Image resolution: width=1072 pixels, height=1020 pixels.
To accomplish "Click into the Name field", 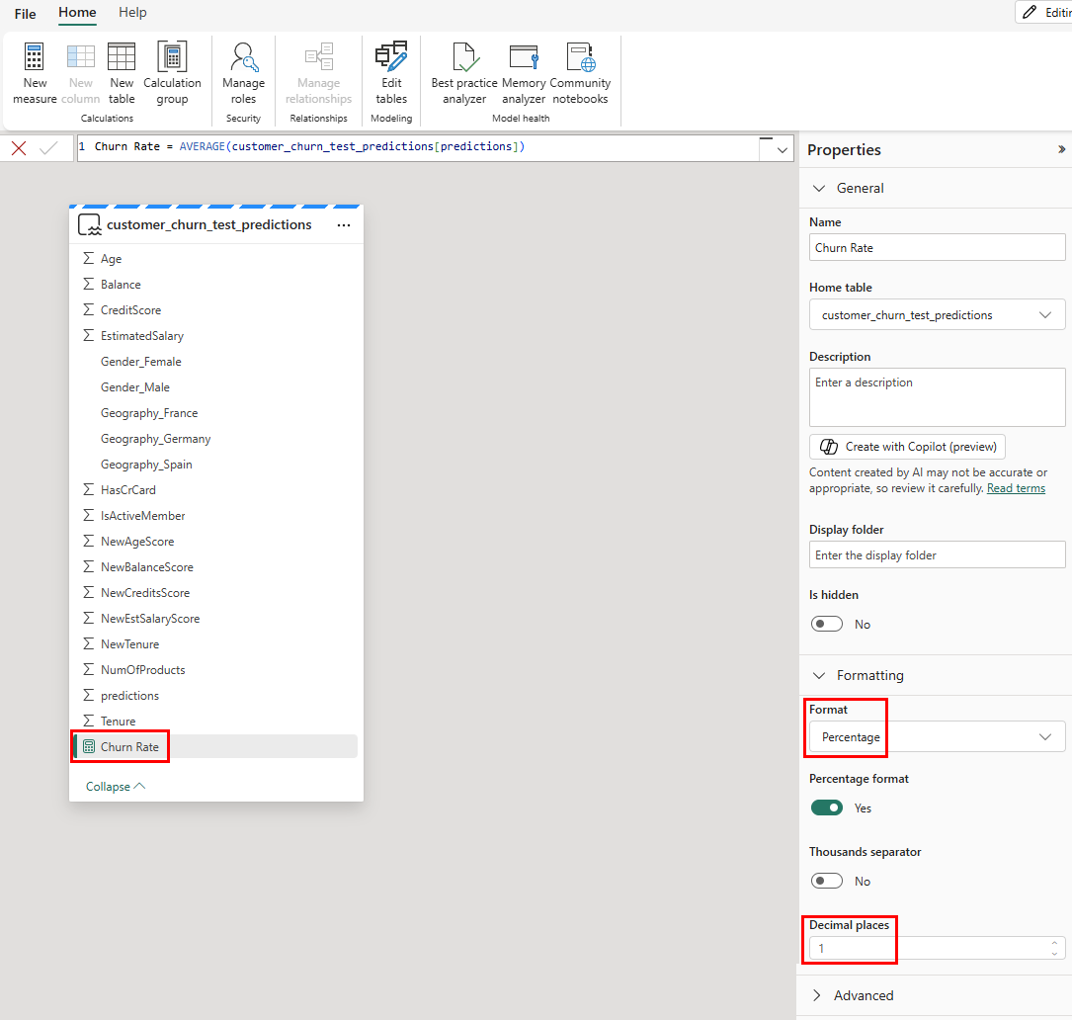I will [x=937, y=248].
